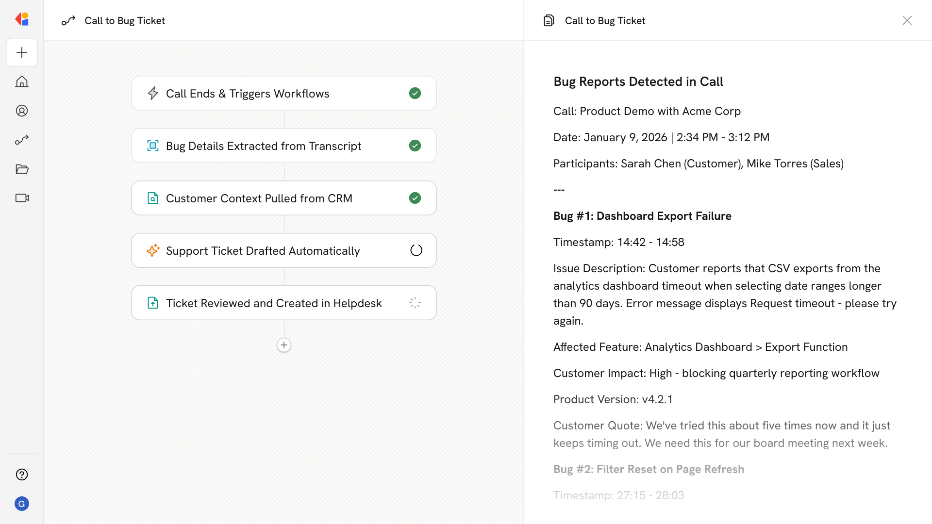Click the G user avatar
The height and width of the screenshot is (524, 932).
(x=22, y=504)
